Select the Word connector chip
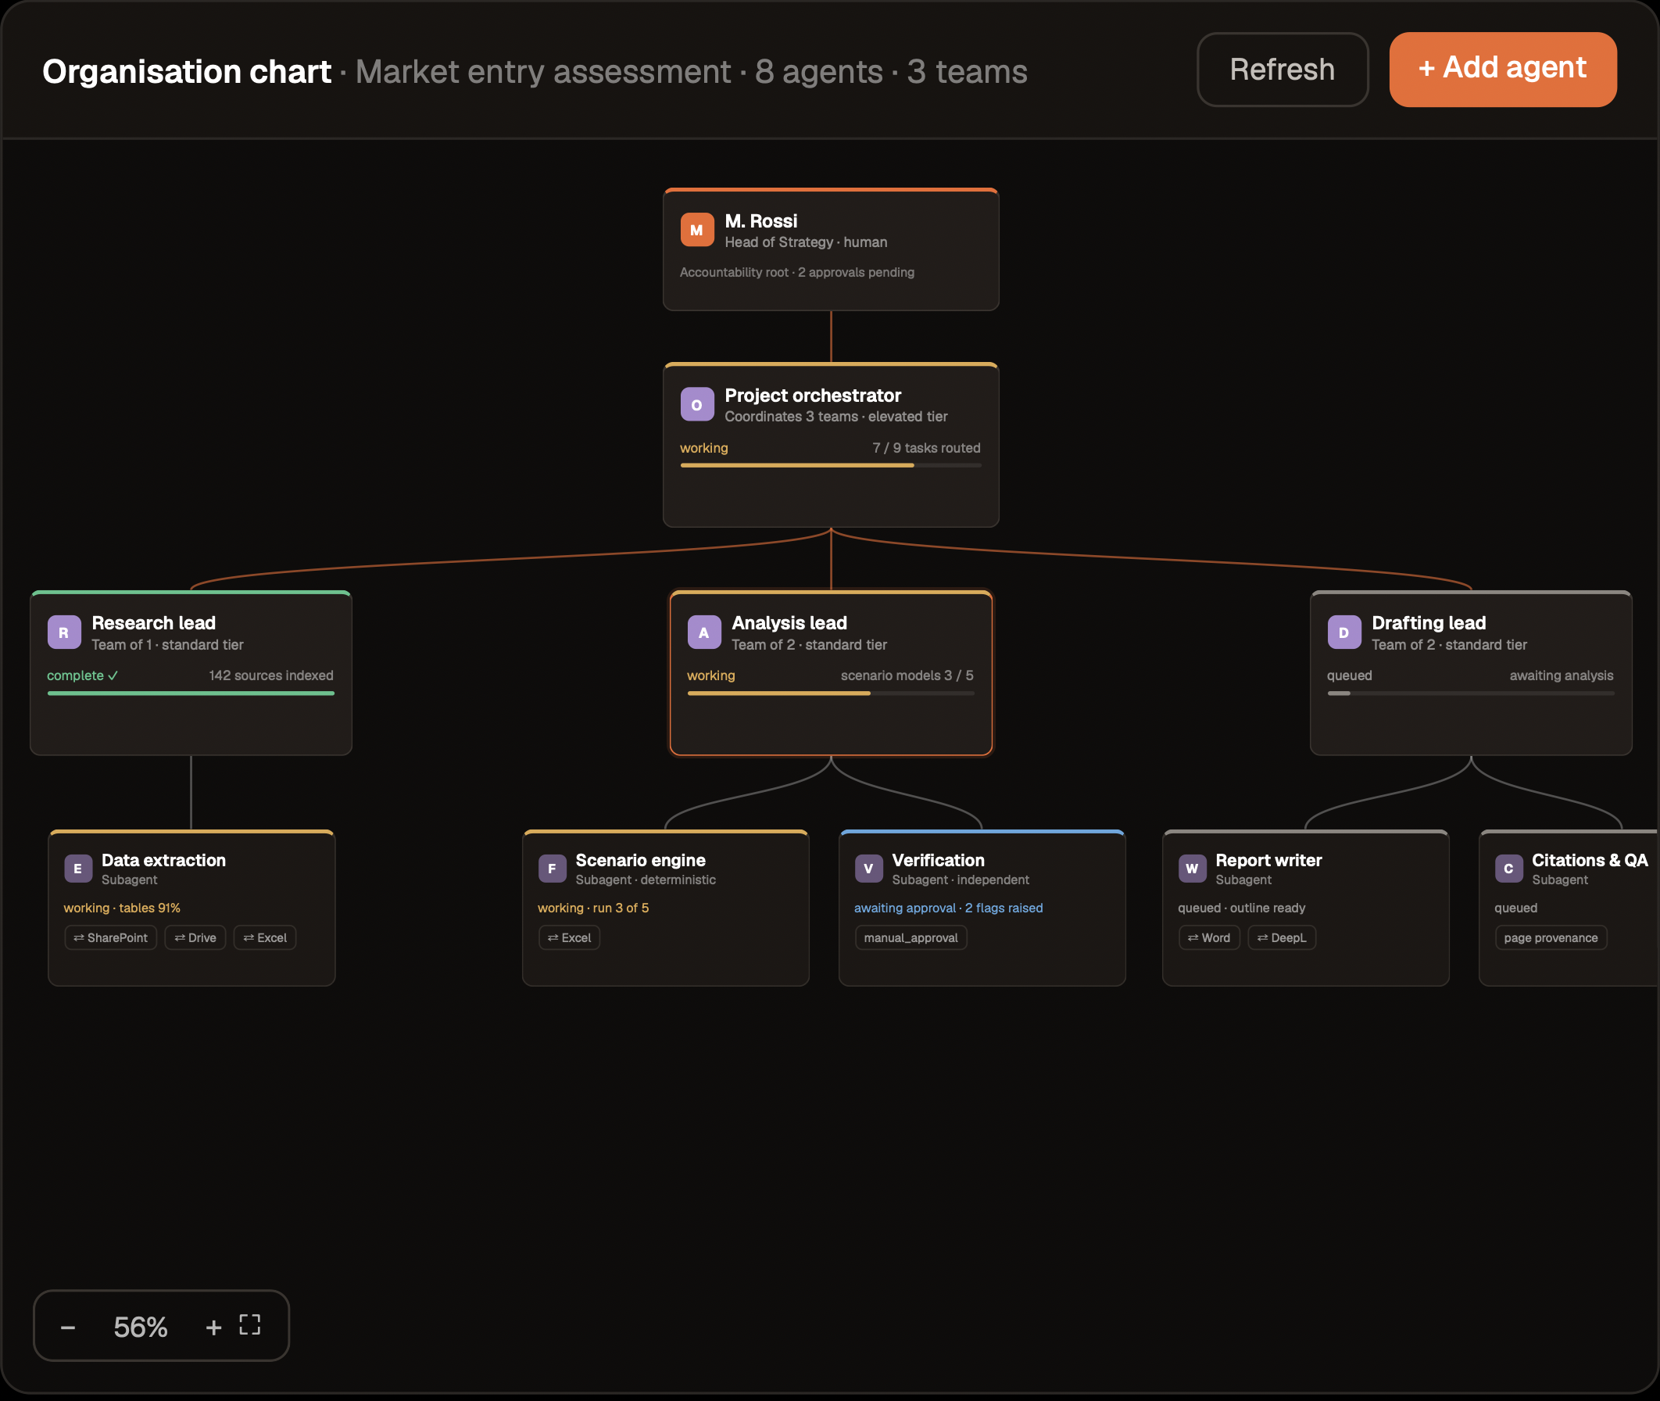The height and width of the screenshot is (1401, 1660). (1209, 937)
